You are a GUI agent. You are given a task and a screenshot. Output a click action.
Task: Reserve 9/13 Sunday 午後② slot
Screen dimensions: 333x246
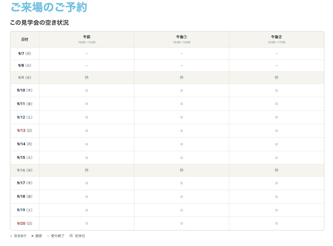276,131
